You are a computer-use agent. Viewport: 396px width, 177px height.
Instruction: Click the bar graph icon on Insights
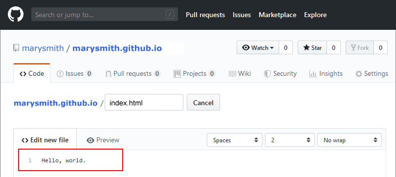(x=313, y=74)
